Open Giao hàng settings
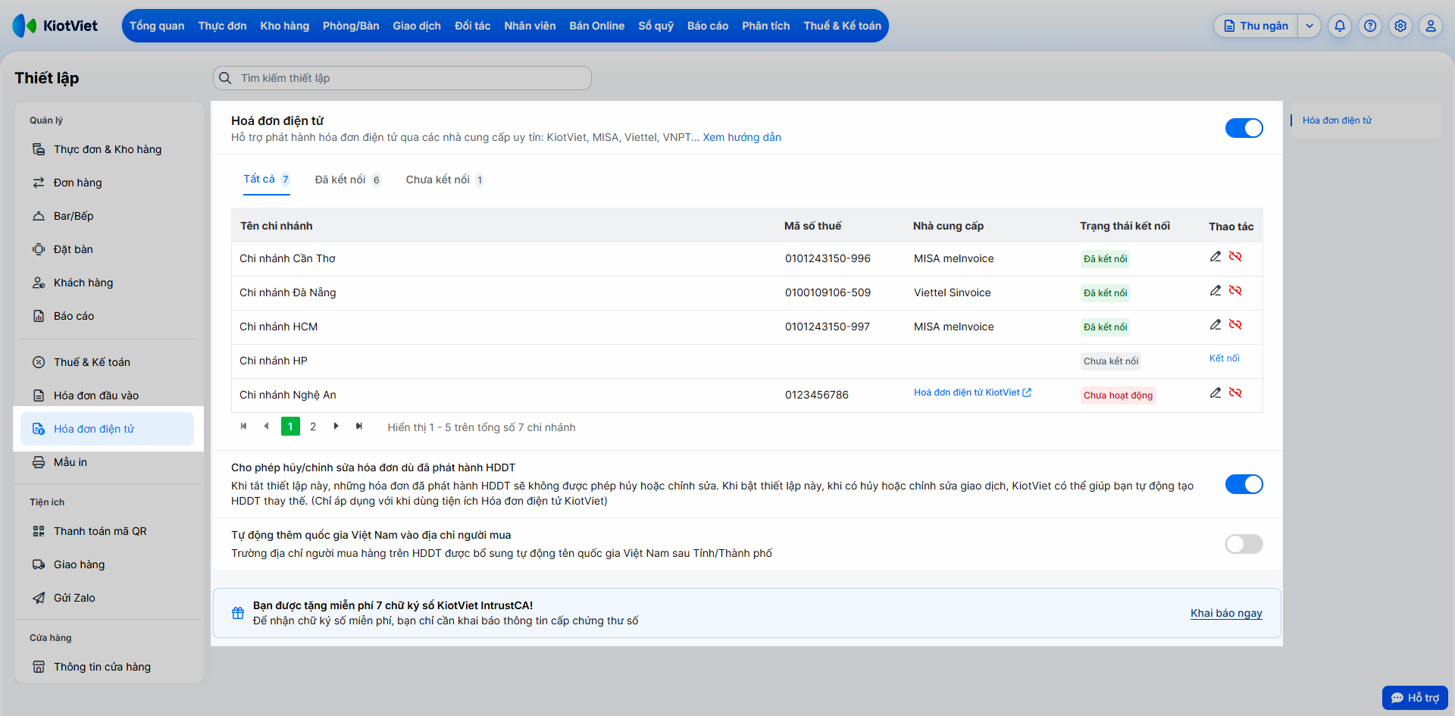 108,564
